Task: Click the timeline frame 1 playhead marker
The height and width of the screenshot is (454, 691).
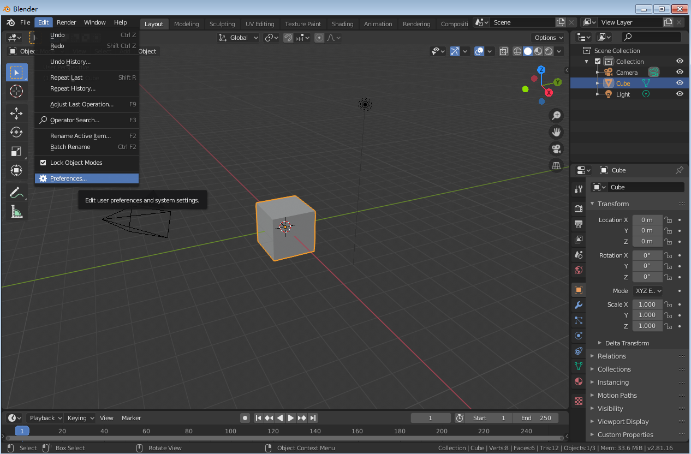Action: 22,431
